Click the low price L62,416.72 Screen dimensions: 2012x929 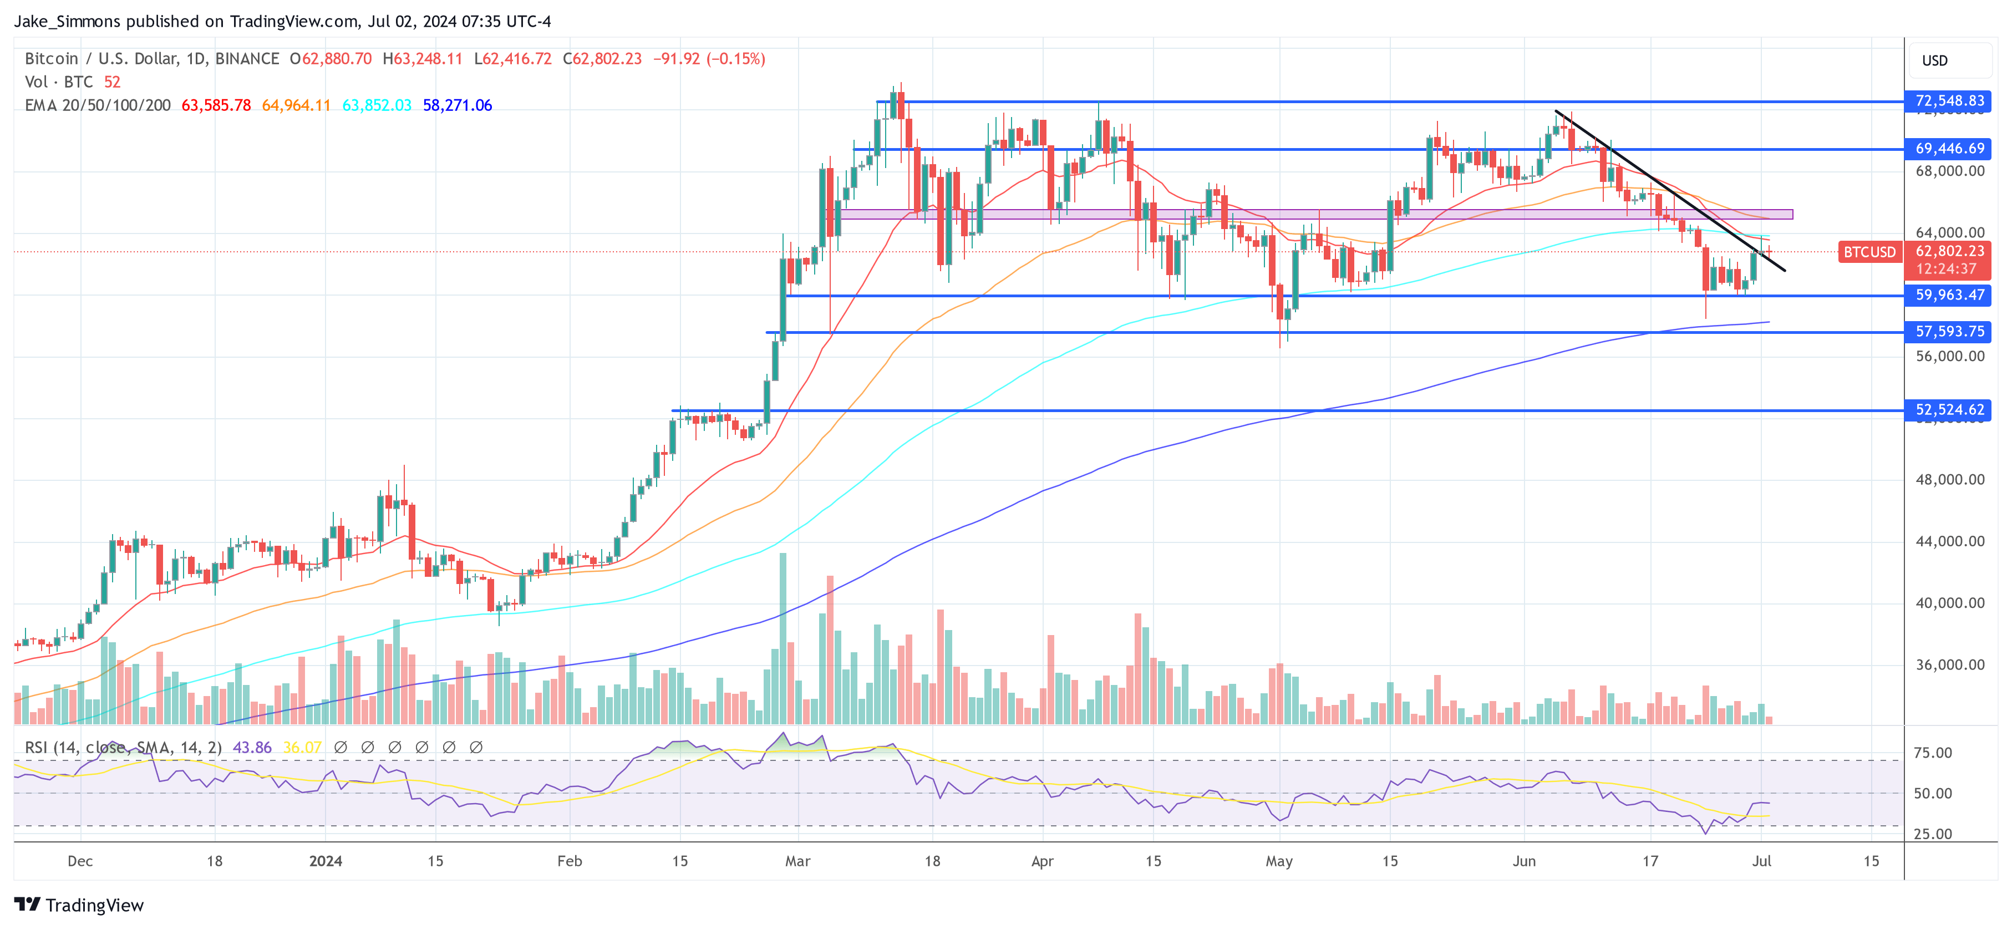point(512,59)
